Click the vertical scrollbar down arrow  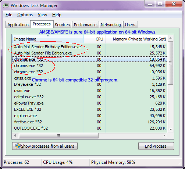[171, 129]
